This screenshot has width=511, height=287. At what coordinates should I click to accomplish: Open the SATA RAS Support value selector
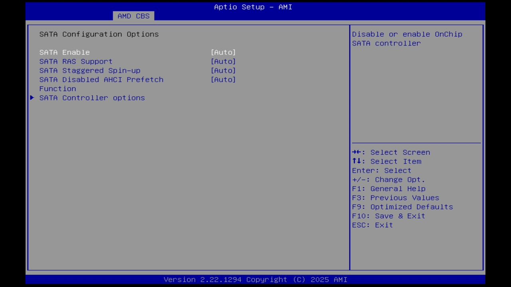pos(223,61)
